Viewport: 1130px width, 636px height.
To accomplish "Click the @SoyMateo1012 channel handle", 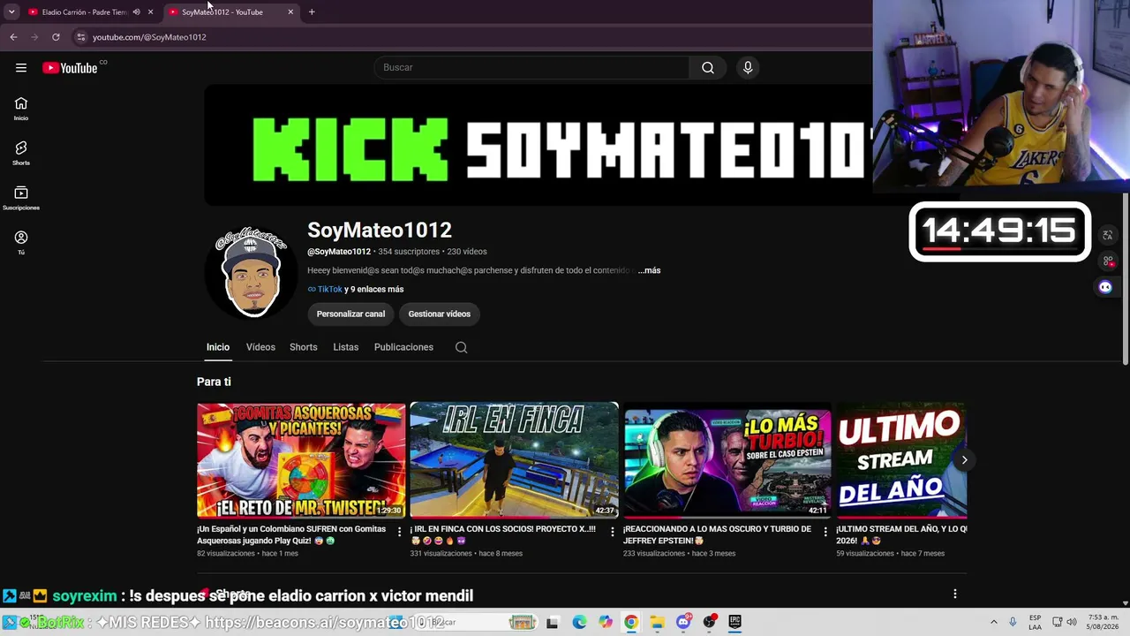I will (x=339, y=252).
